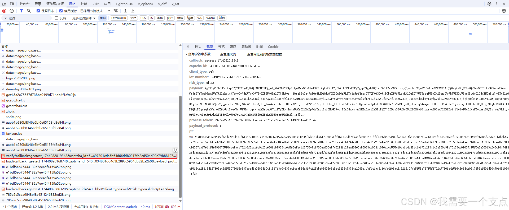This screenshot has height=210, width=509.
Task: Open the Lighthouse tab
Action: 124,4
